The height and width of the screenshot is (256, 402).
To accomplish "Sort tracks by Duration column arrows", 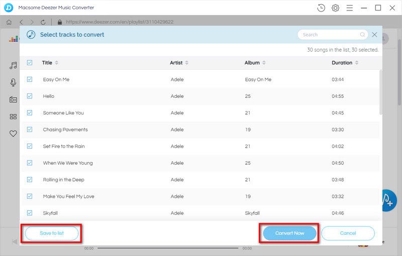I will tap(357, 63).
